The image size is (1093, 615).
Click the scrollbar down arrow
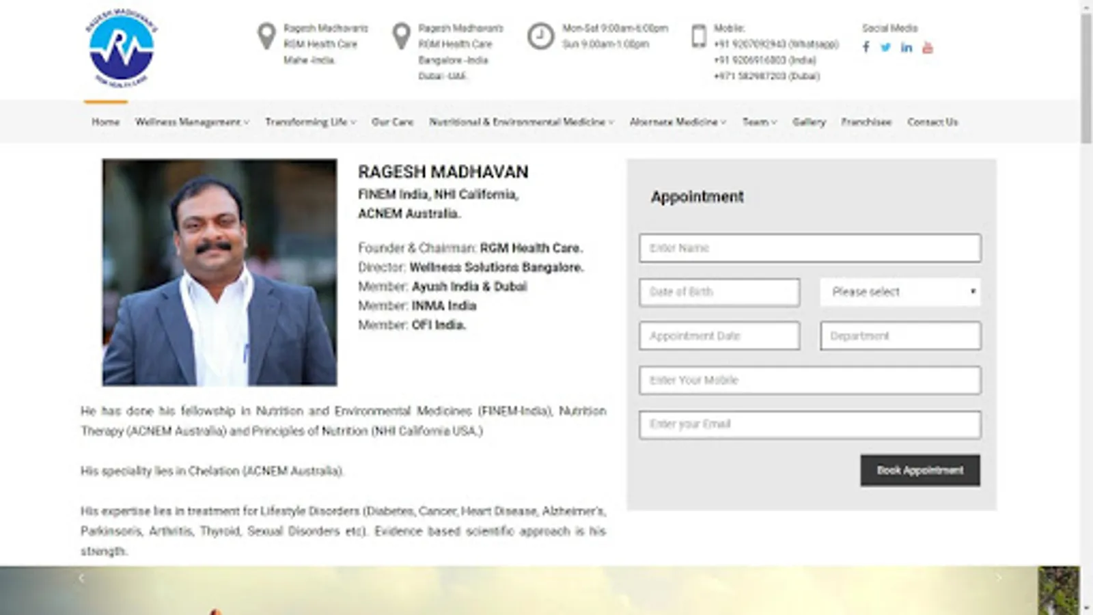[1086, 608]
